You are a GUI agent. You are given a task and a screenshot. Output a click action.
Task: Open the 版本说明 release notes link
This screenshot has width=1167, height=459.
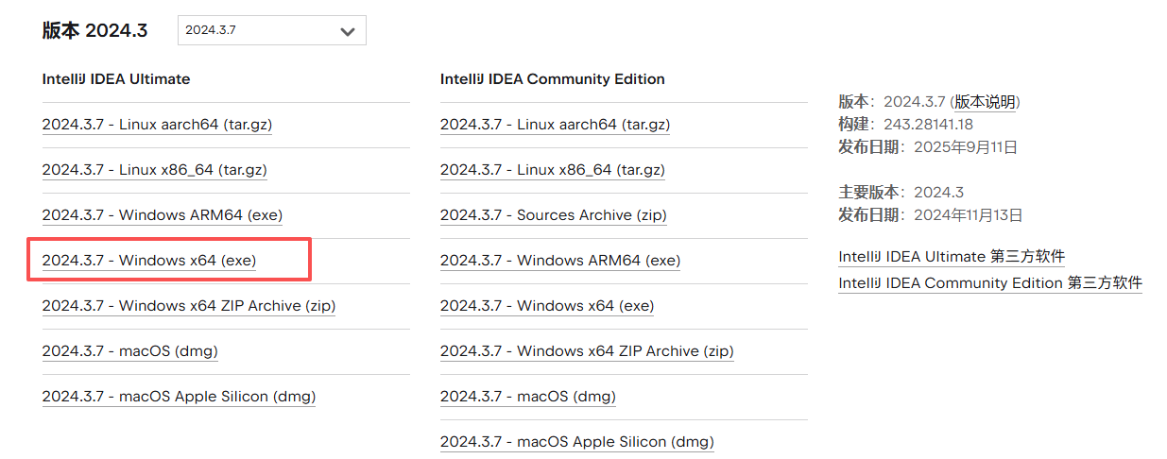(986, 102)
